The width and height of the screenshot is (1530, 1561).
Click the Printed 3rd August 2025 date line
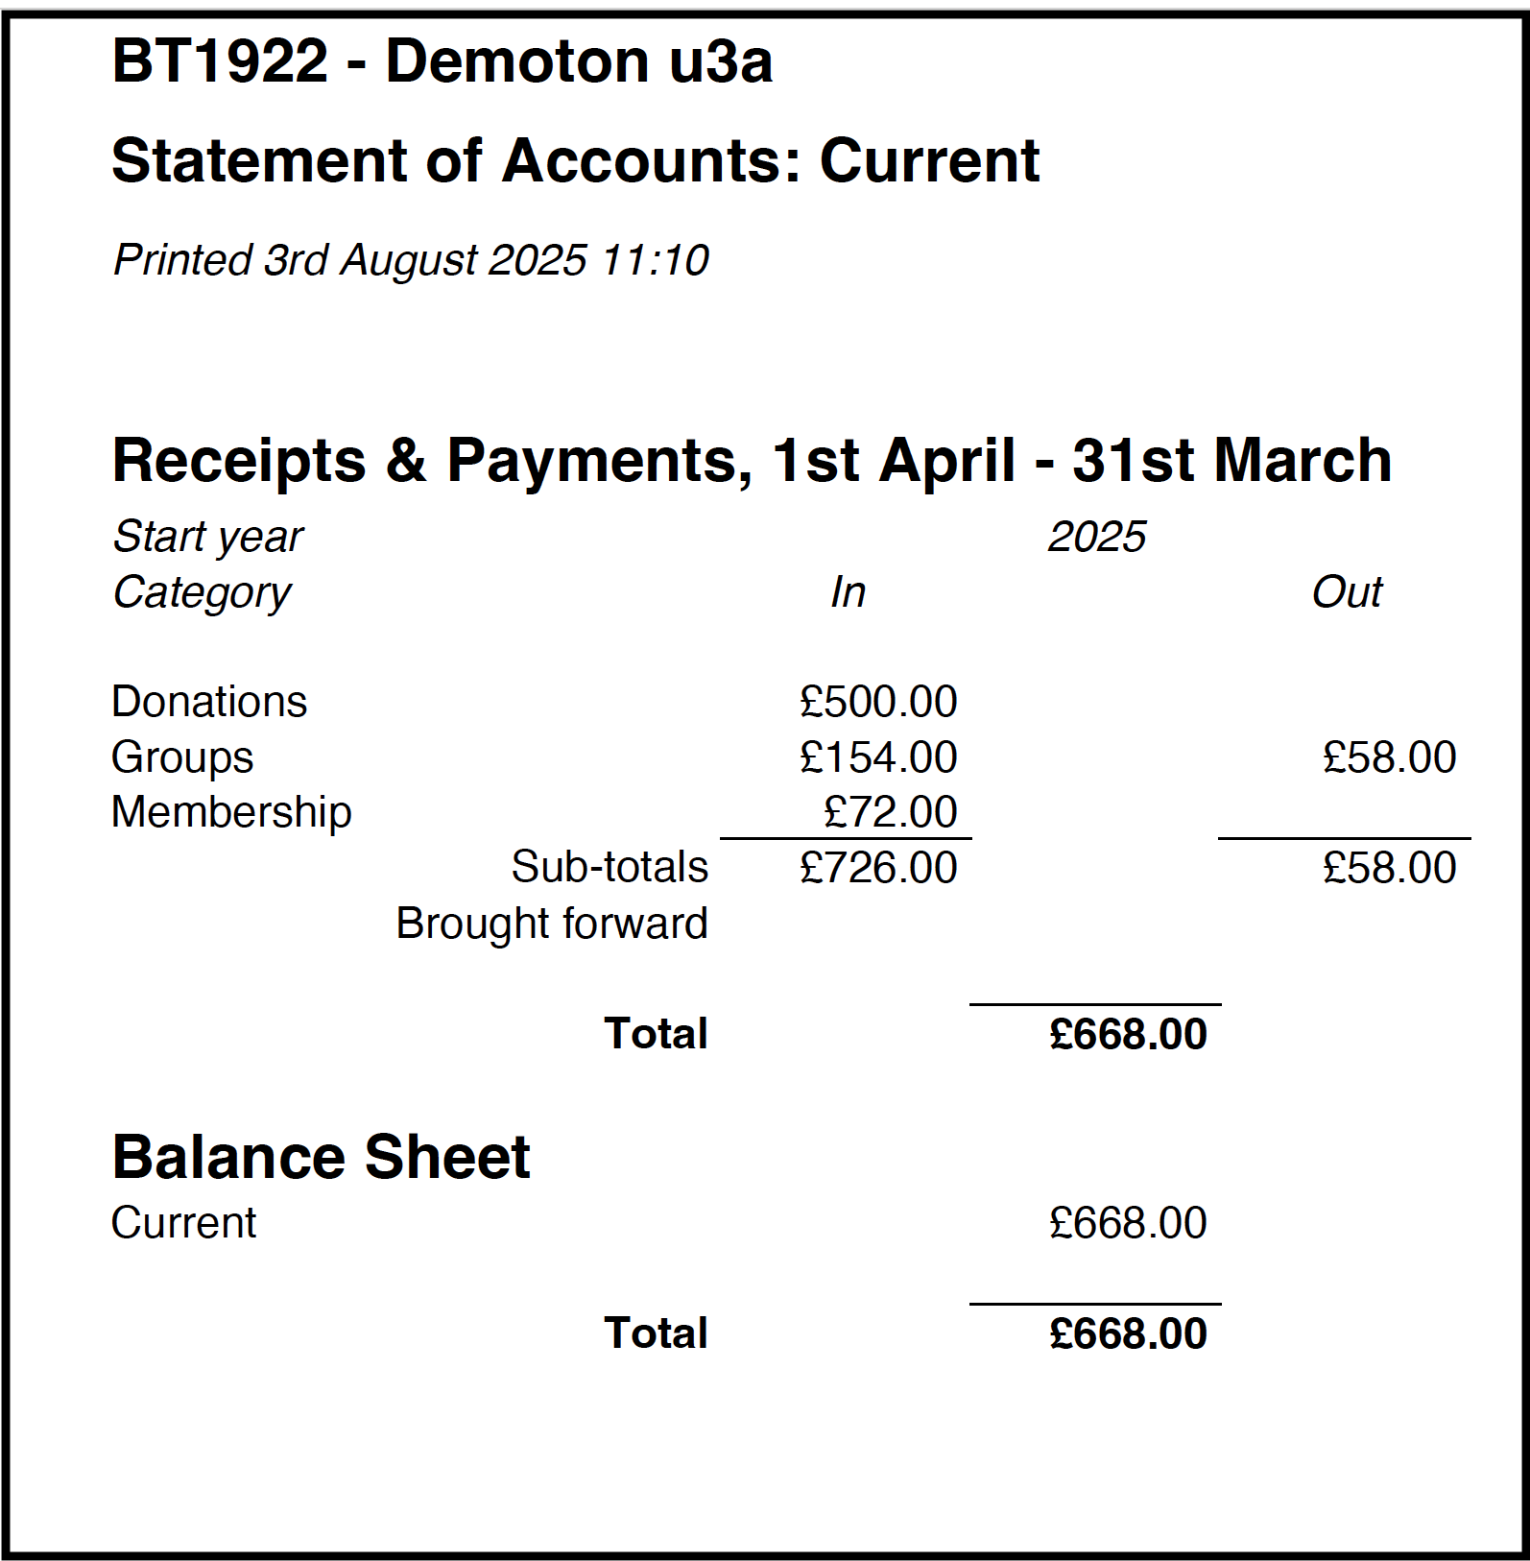coord(411,260)
